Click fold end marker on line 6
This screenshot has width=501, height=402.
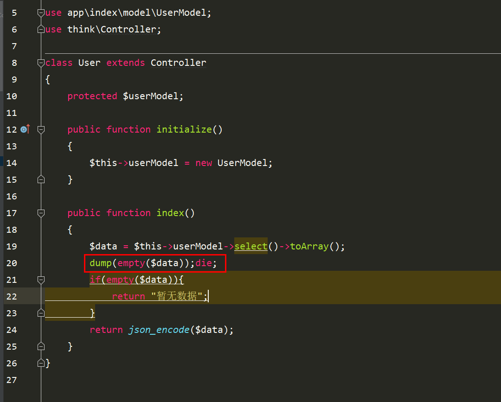tap(41, 29)
